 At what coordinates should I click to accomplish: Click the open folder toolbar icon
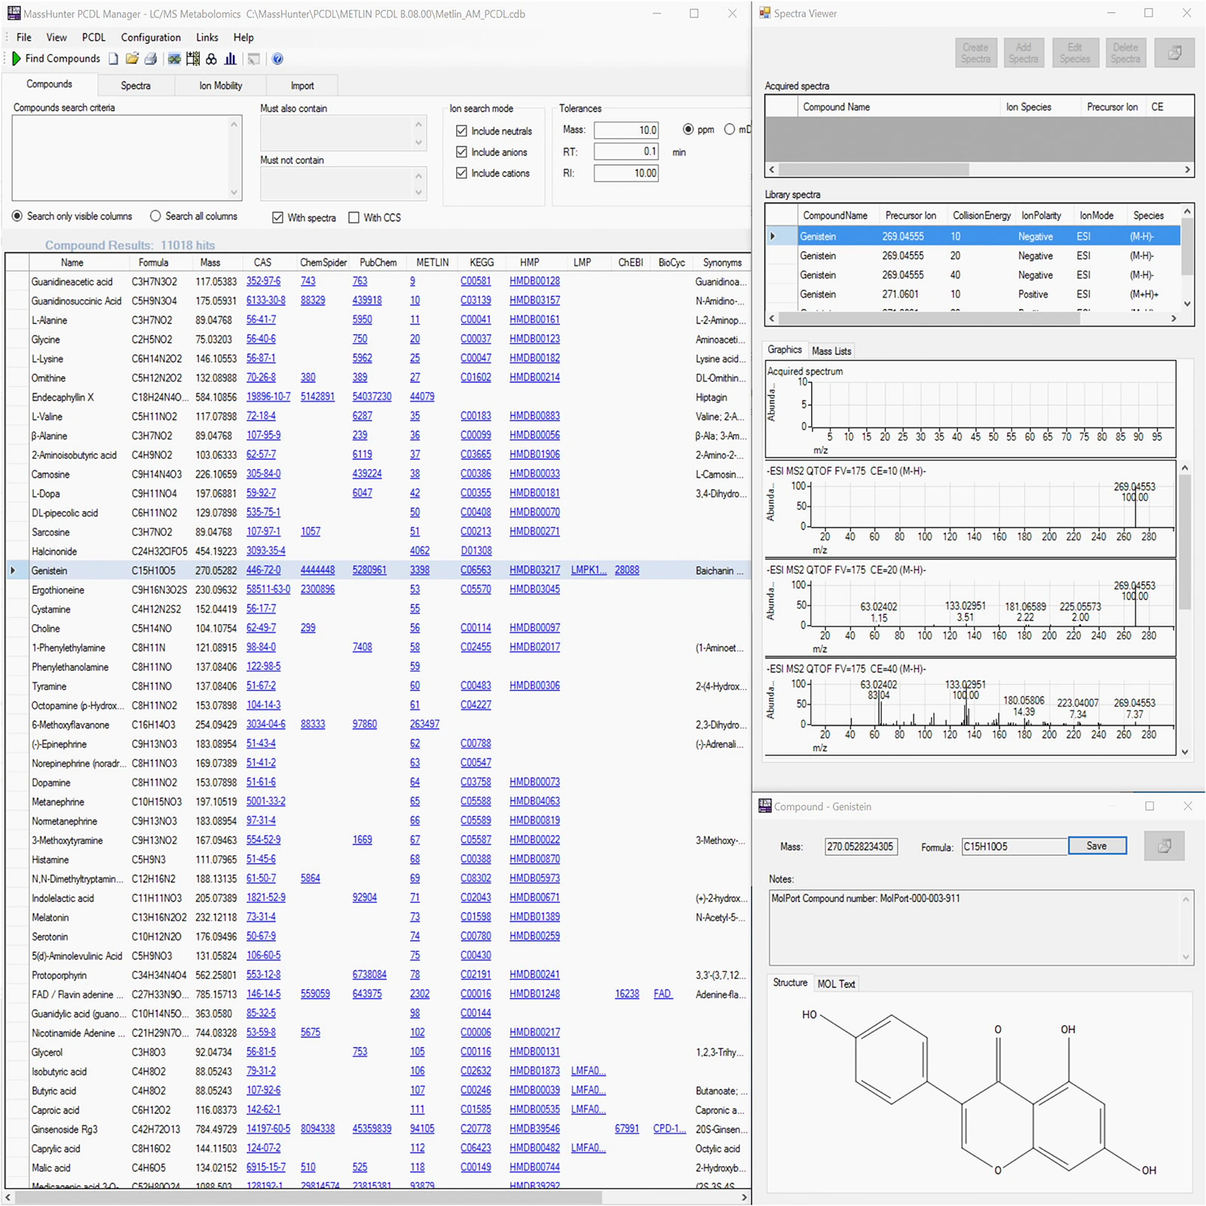click(x=132, y=59)
